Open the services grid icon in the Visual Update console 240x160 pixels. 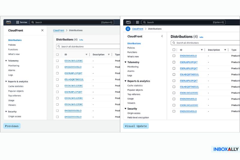(x=137, y=22)
